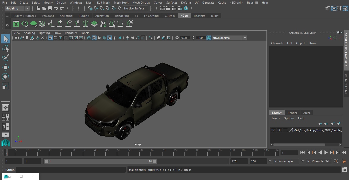This screenshot has width=349, height=180.
Task: Click the XGen preview eye icon
Action: tap(25, 24)
